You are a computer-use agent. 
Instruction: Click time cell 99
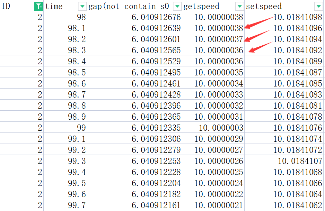(x=65, y=127)
